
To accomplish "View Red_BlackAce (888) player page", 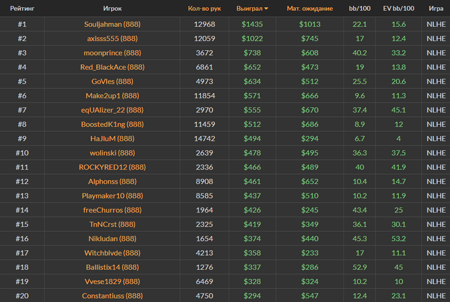I will [x=113, y=67].
